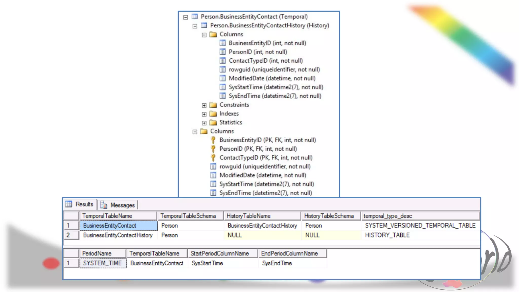Click the Constraints folder icon
Screen dimensions: 519x292
[x=213, y=105]
